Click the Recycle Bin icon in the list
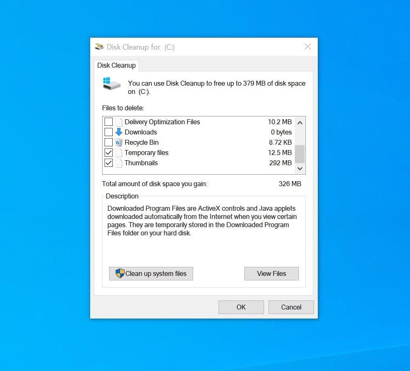Screen dimensions: 410x371 click(119, 142)
